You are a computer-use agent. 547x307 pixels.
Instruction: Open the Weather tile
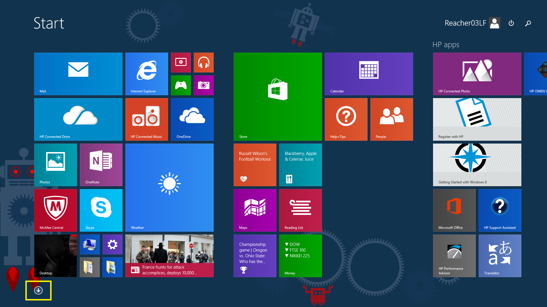tap(170, 188)
